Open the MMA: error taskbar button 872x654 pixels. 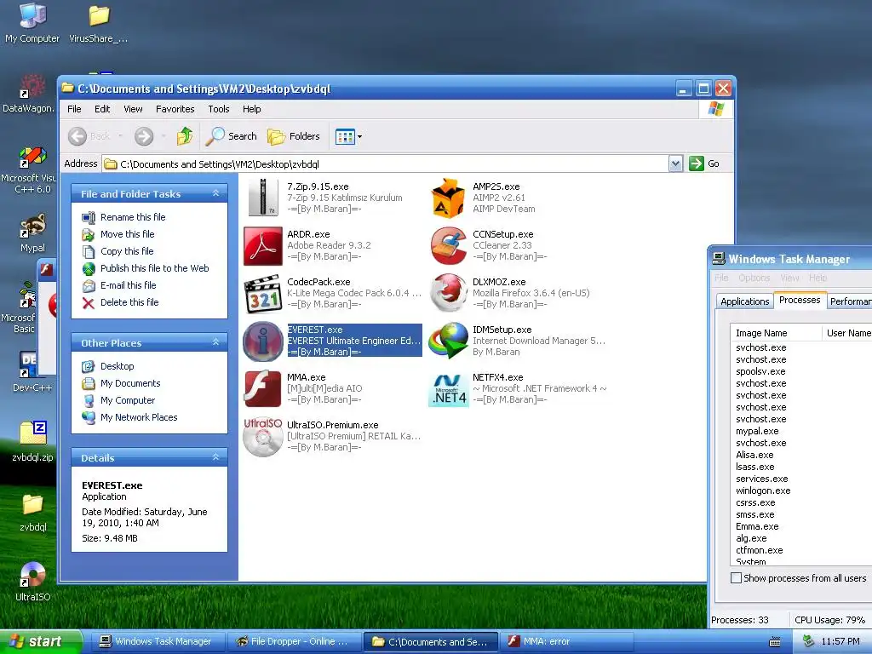[x=566, y=642]
